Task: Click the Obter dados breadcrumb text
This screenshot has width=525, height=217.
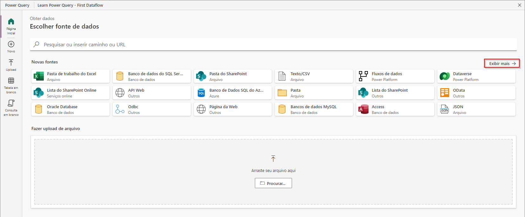Action: click(x=42, y=18)
